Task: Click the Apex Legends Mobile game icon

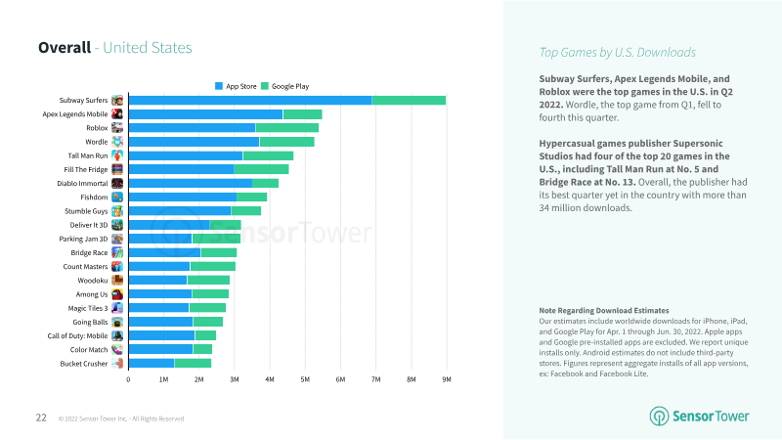Action: pos(117,113)
